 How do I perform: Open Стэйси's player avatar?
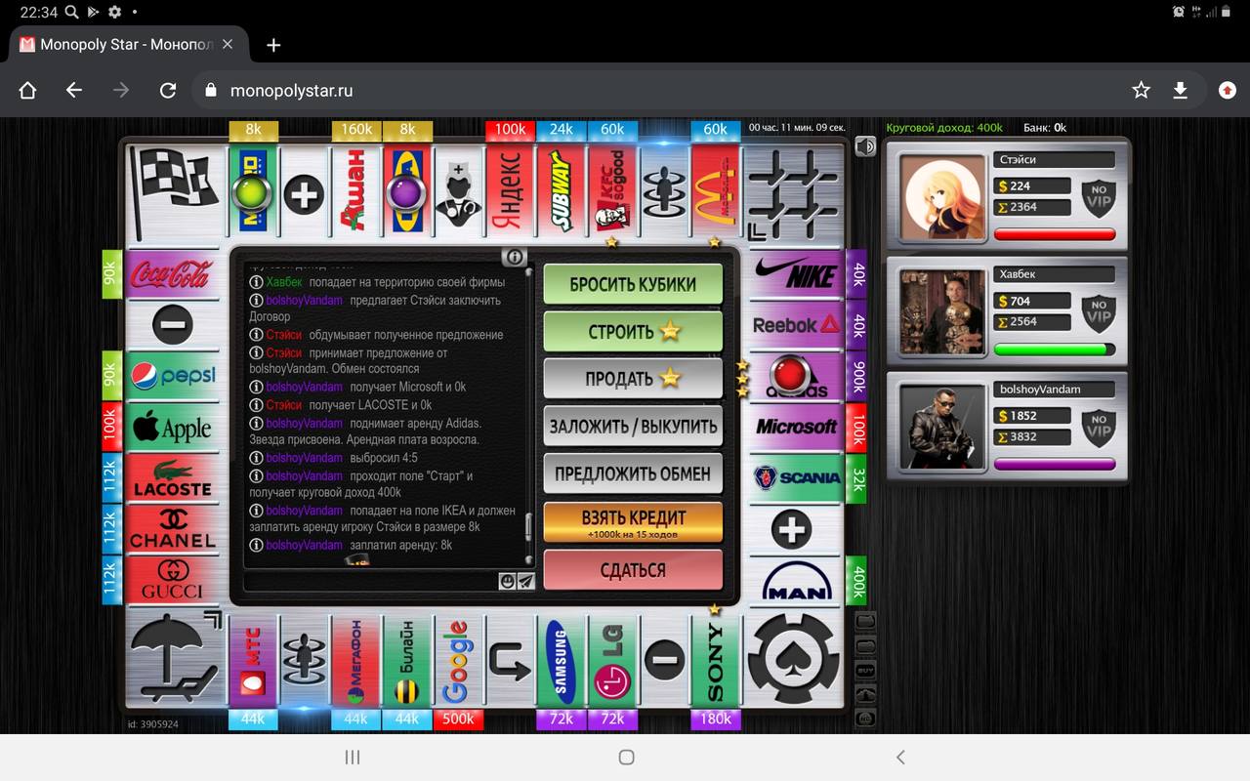click(x=943, y=196)
